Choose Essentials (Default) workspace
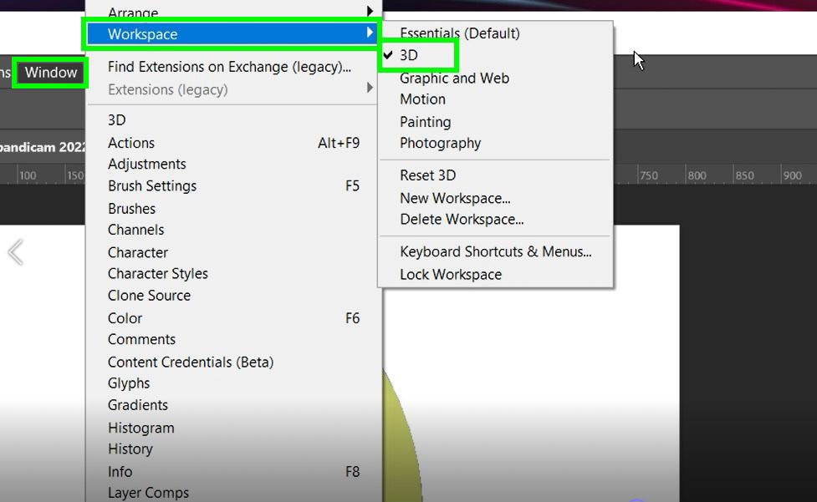The width and height of the screenshot is (817, 502). tap(459, 33)
